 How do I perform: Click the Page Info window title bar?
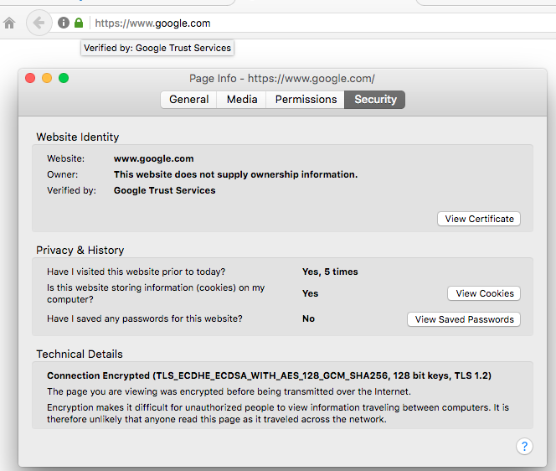coord(281,78)
